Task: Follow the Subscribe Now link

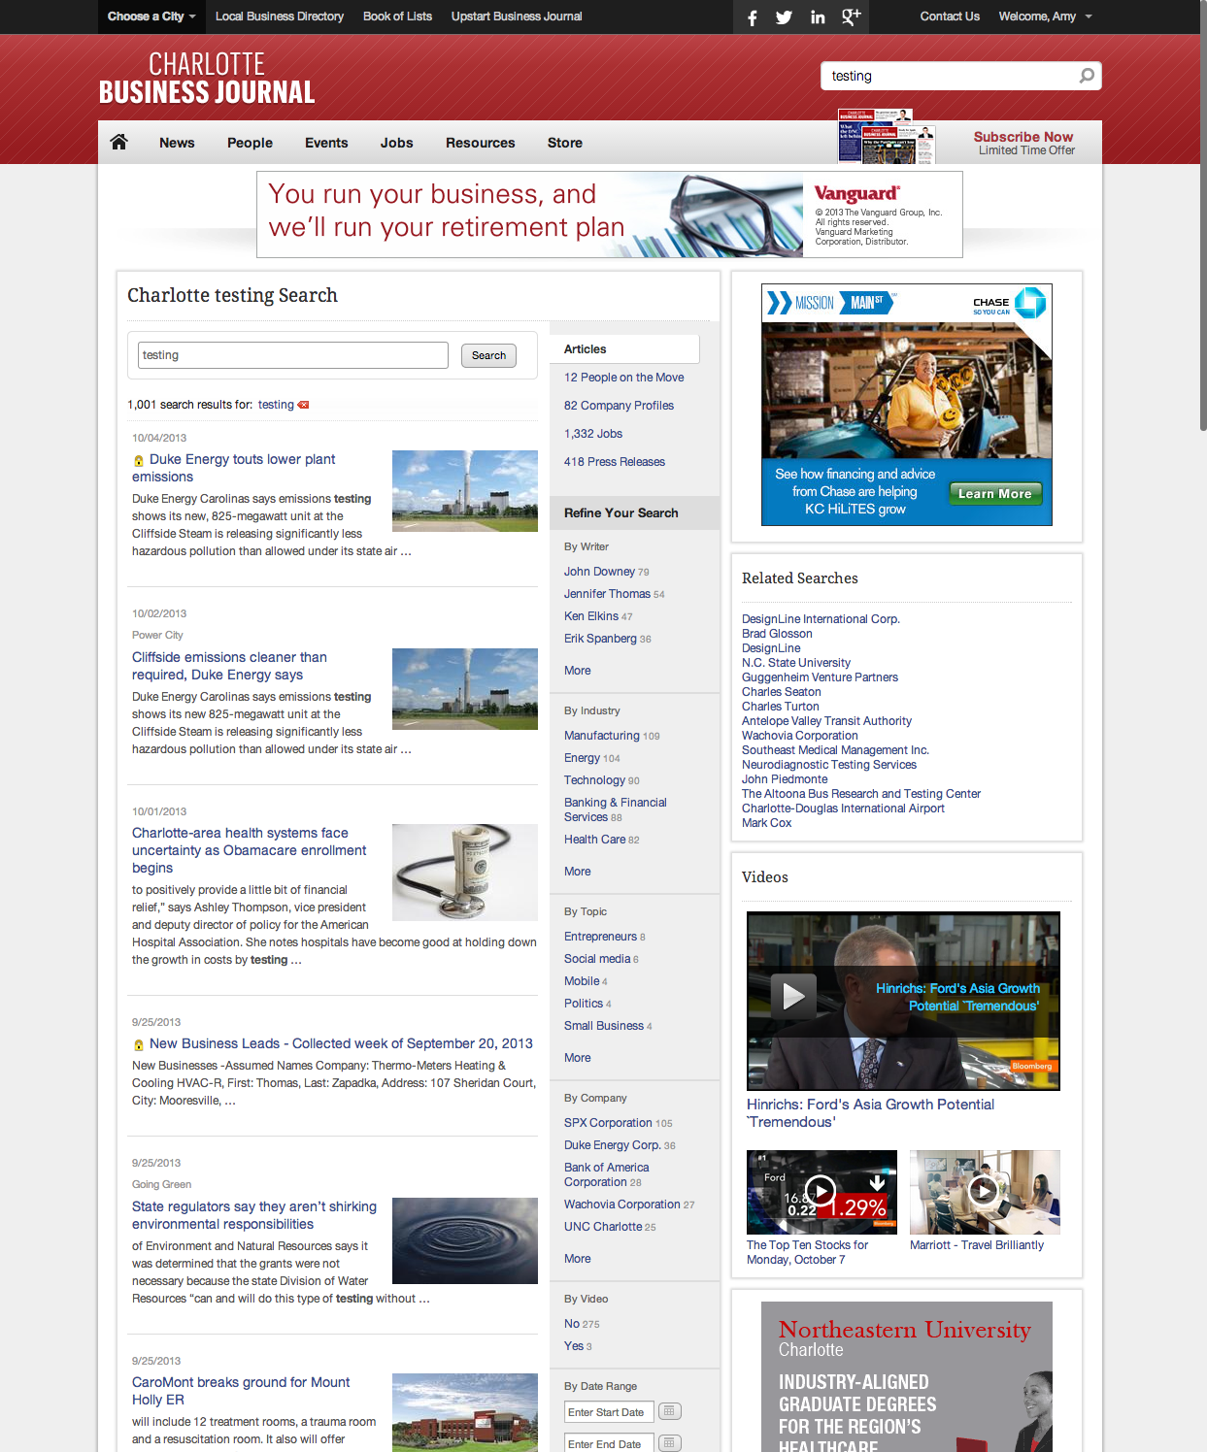Action: pos(1023,137)
